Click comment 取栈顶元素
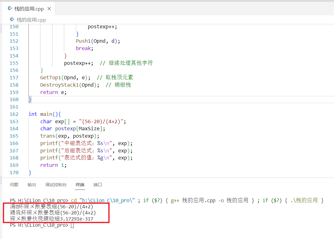 tap(115, 78)
